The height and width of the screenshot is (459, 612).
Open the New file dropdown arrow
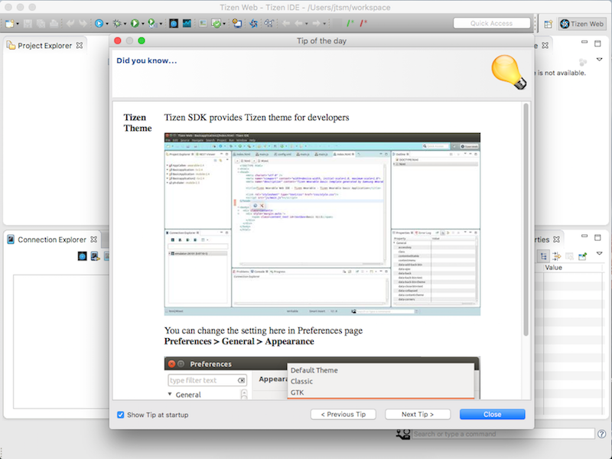18,24
